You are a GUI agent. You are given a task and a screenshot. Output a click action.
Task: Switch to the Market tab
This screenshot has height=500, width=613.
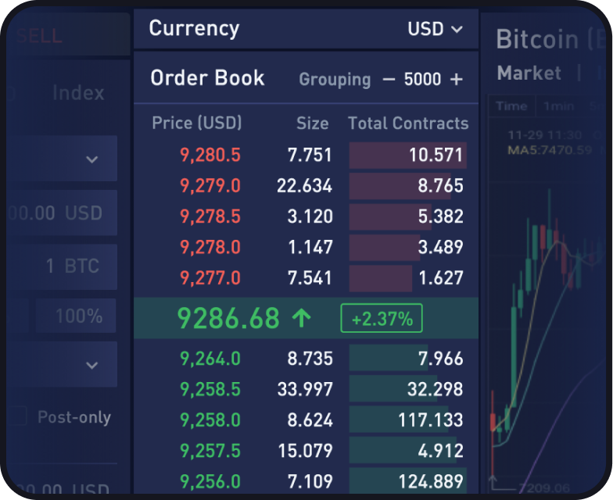click(x=529, y=73)
